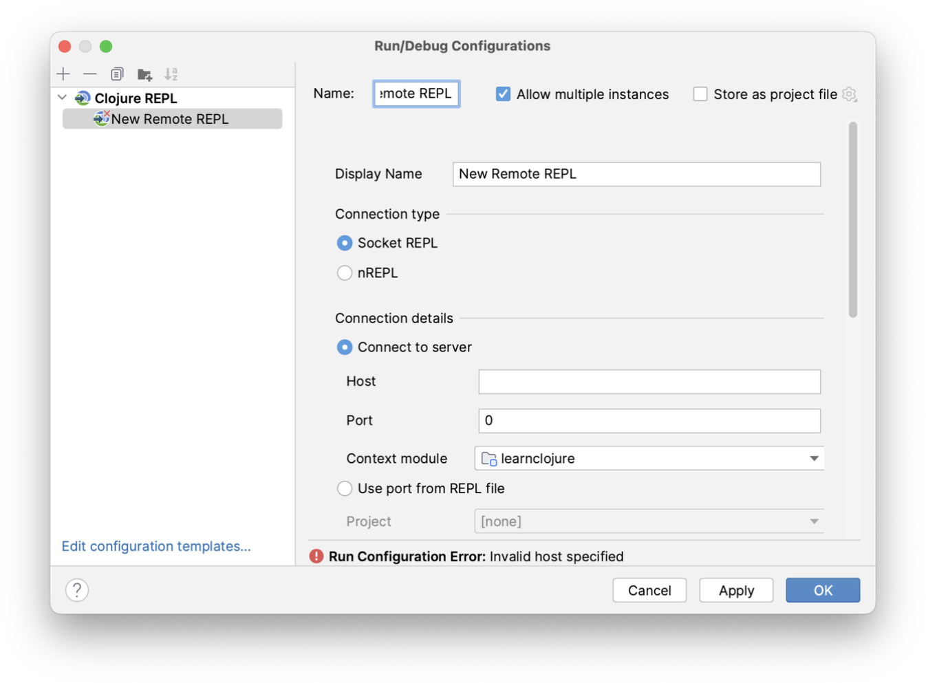Choose the nREPL connection type

(345, 273)
